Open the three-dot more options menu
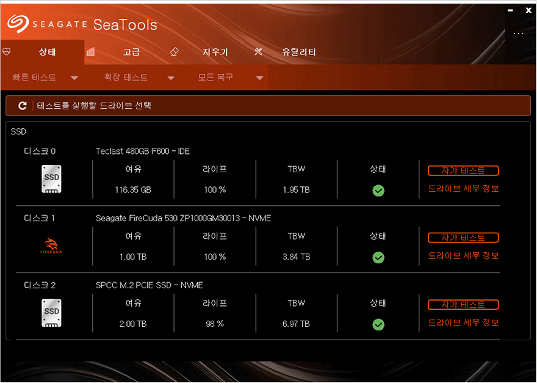 pyautogui.click(x=519, y=34)
